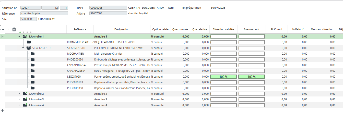This screenshot has height=122, width=343.
Task: Click the situation number field showing 12
Action: (50, 8)
